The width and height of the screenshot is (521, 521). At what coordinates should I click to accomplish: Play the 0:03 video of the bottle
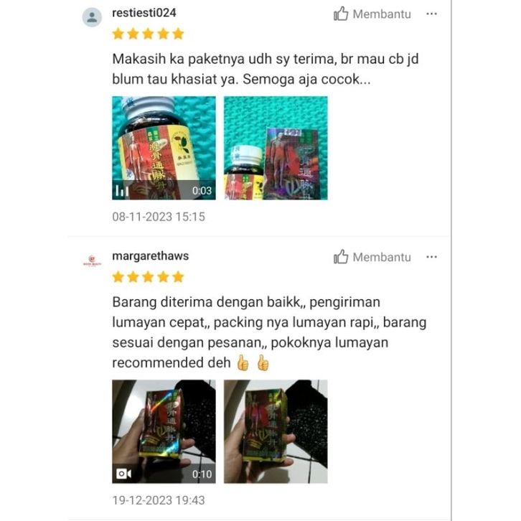164,148
